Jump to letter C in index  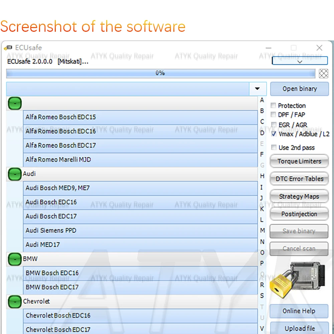coord(262,122)
